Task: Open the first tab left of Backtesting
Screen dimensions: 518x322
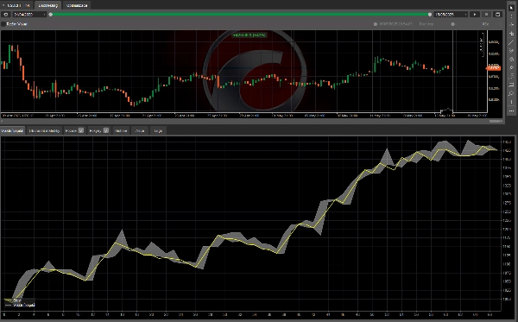Action: pyautogui.click(x=16, y=5)
